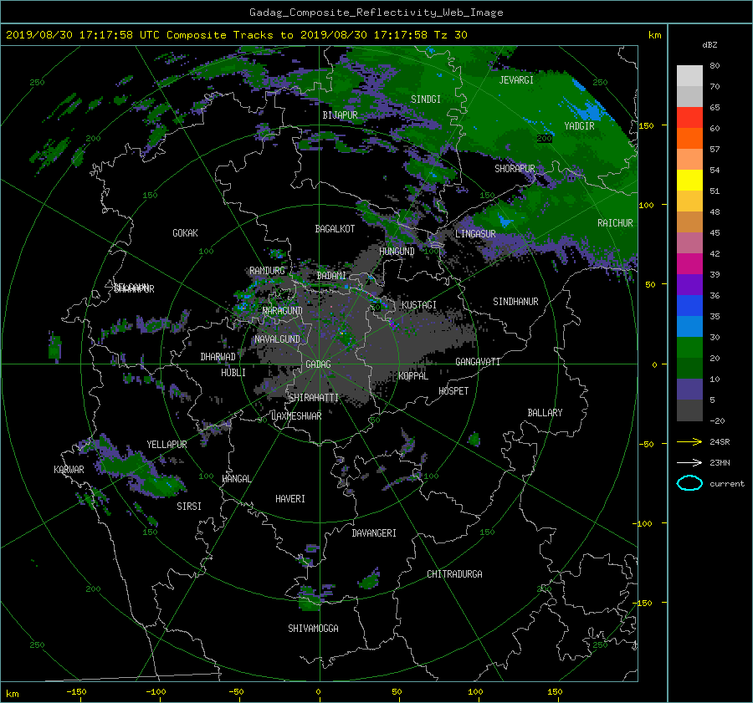
Task: Pick the orange 60 dBZ legend swatch
Action: pos(689,138)
